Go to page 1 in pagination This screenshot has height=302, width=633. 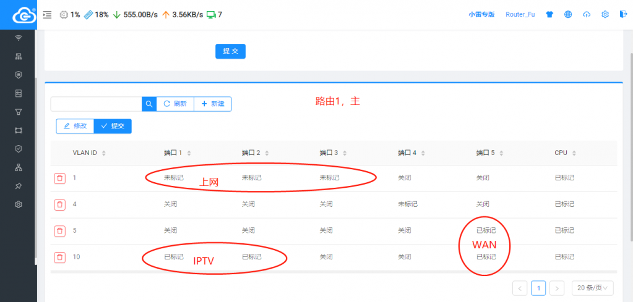(x=539, y=288)
